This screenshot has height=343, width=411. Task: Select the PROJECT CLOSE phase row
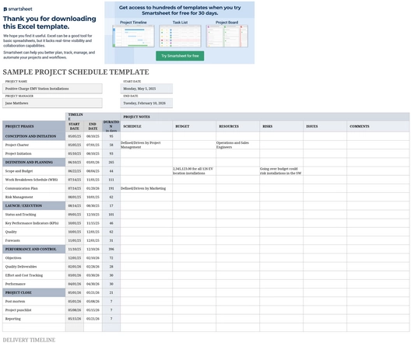[34, 292]
